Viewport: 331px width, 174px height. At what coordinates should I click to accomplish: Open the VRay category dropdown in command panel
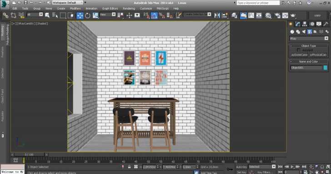point(309,38)
